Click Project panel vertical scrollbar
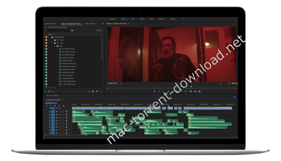Viewport: 281px width, 161px height. [x=102, y=48]
